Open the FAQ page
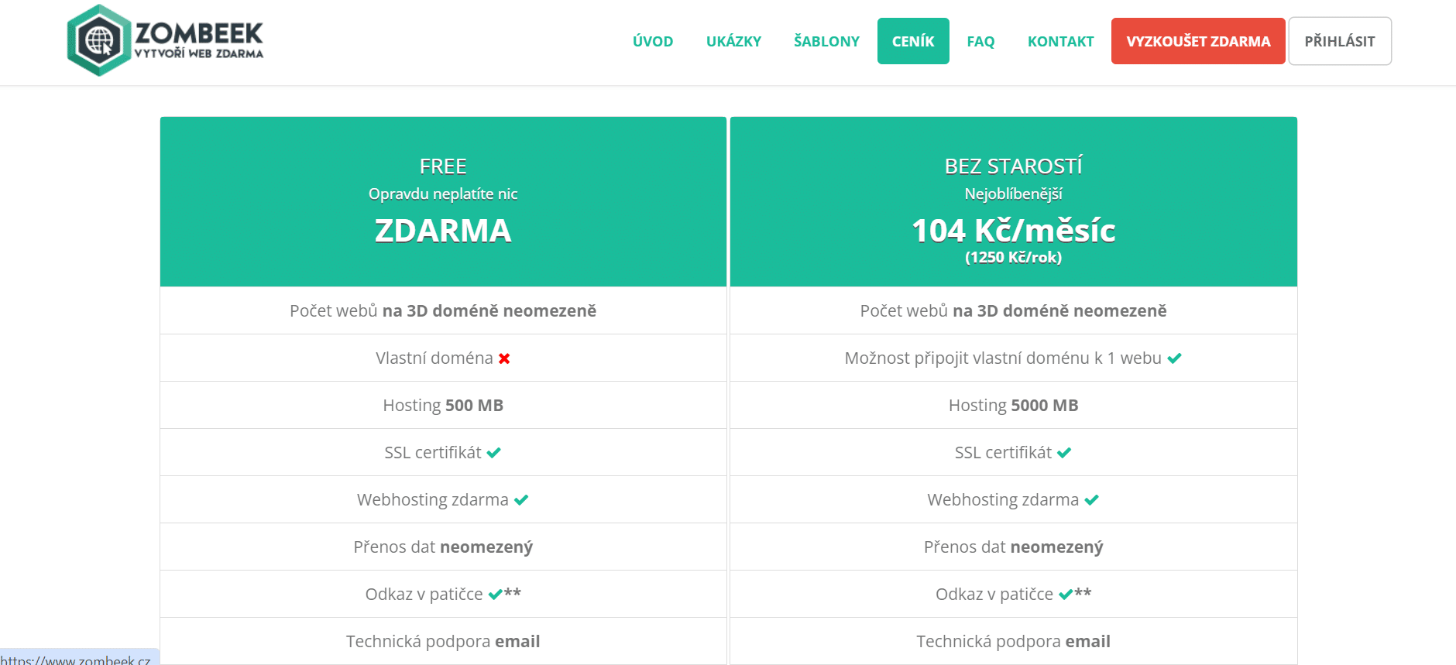1456x665 pixels. [x=980, y=41]
